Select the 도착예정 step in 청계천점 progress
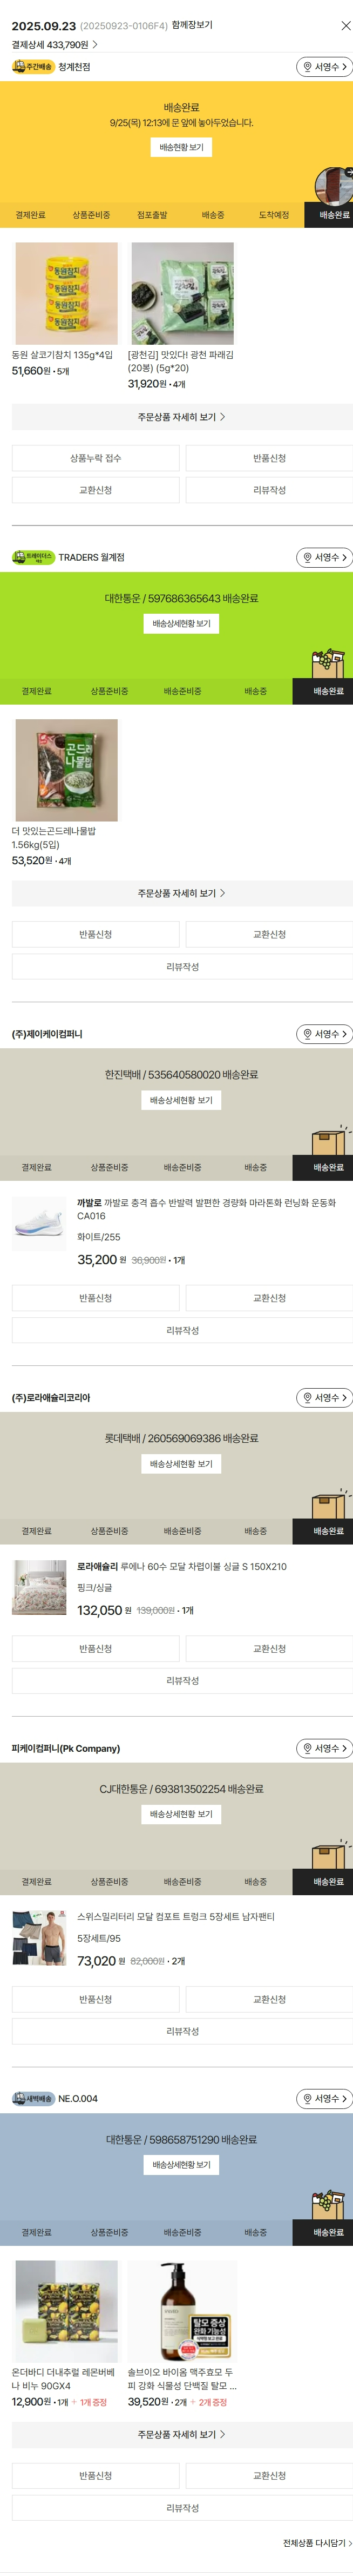 click(x=273, y=215)
